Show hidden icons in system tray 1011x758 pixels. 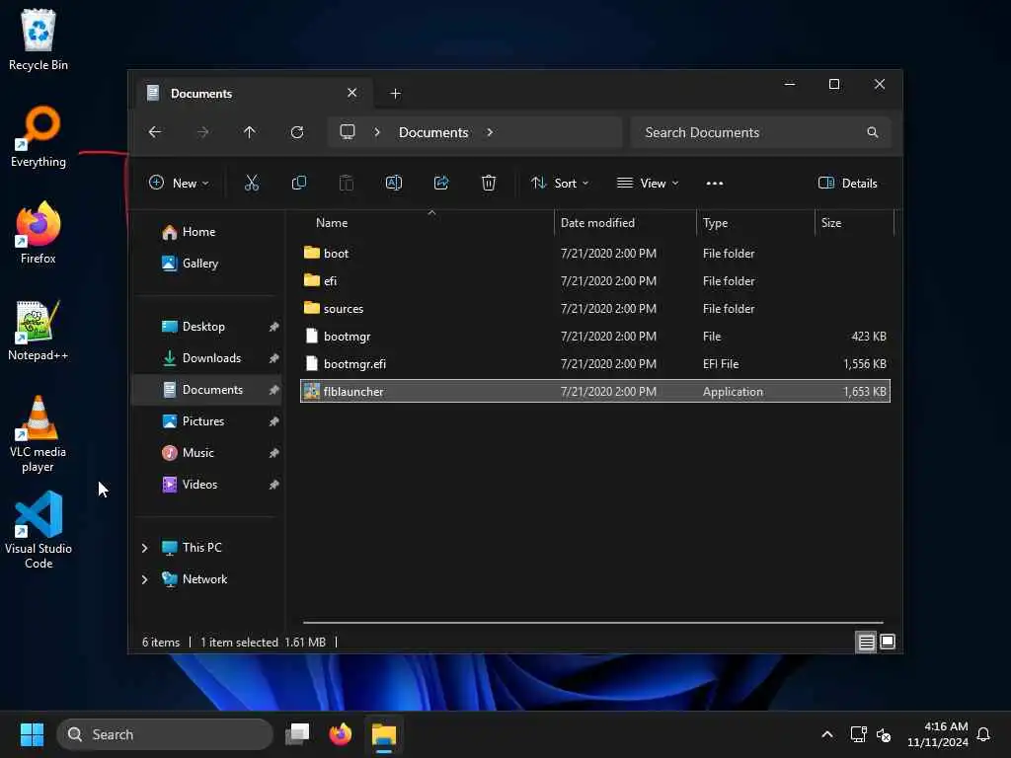(826, 734)
